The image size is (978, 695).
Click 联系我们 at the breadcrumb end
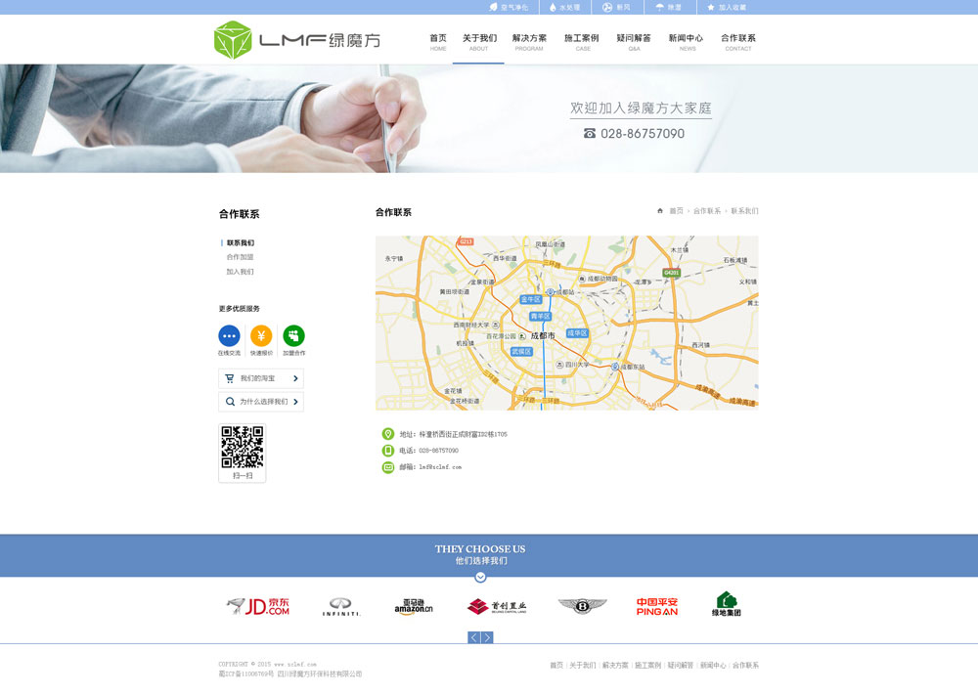click(744, 211)
